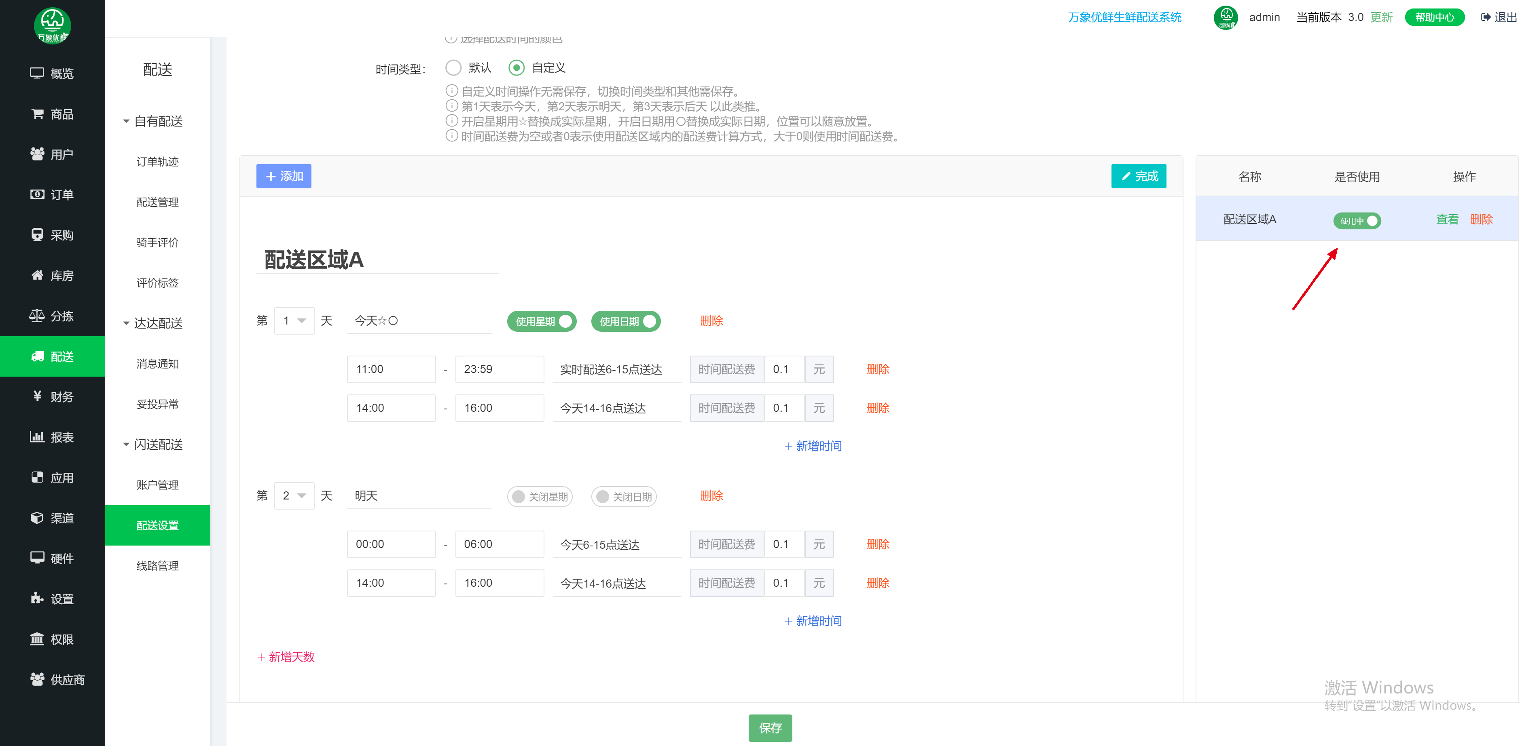The width and height of the screenshot is (1520, 746).
Task: Click the 库房 house icon
Action: pyautogui.click(x=36, y=275)
